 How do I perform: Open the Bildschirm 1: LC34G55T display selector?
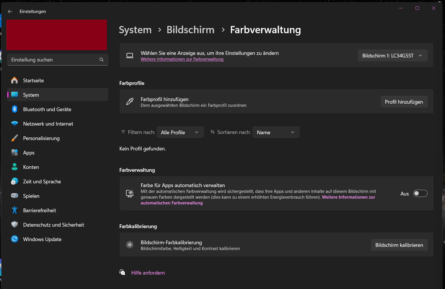(x=392, y=55)
